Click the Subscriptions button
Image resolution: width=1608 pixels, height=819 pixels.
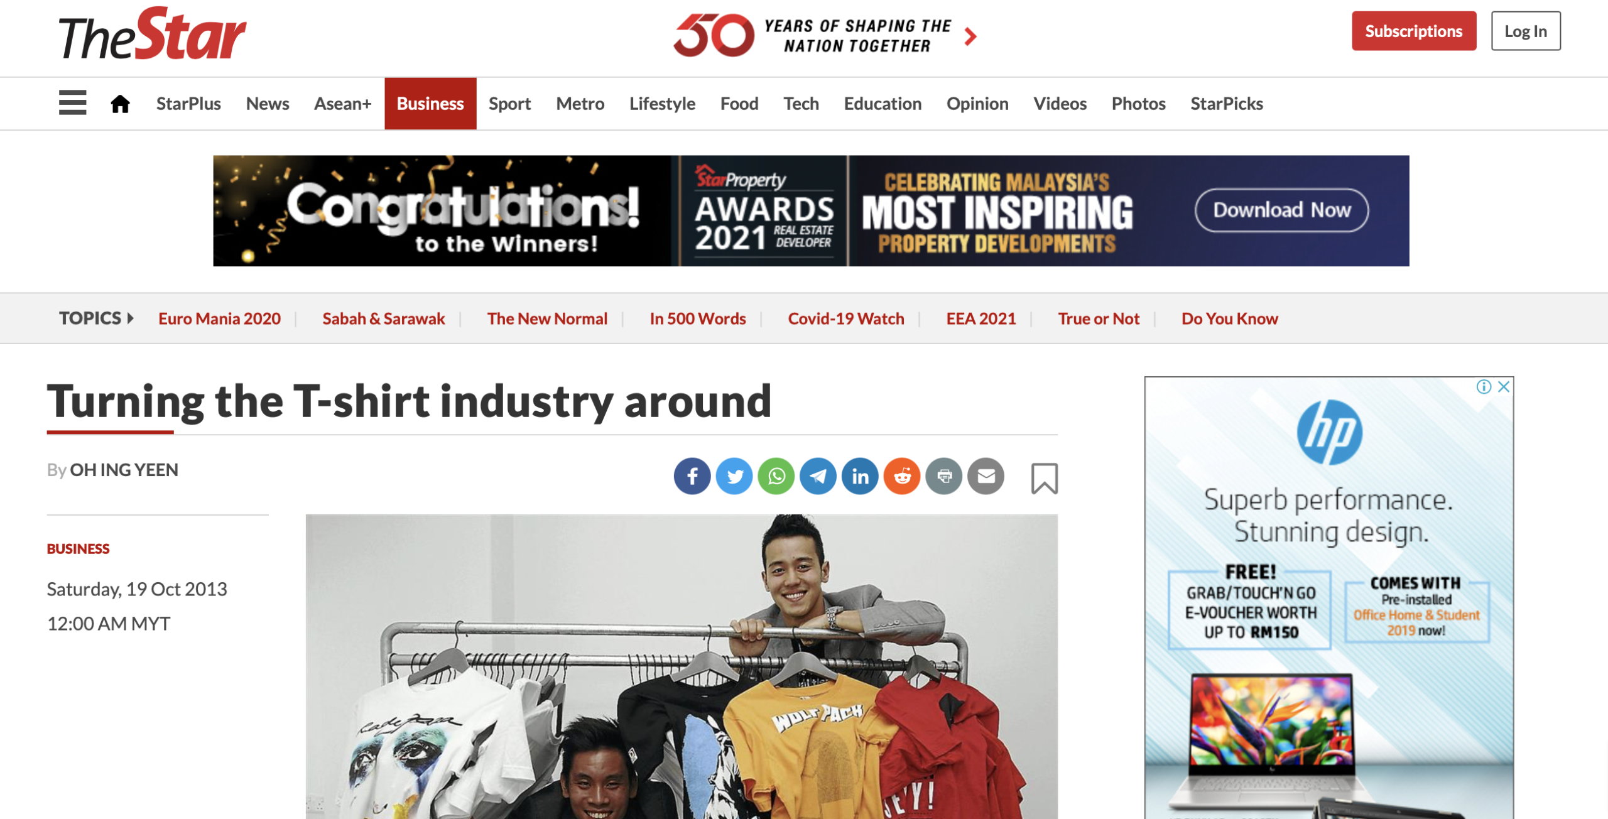[x=1413, y=31]
